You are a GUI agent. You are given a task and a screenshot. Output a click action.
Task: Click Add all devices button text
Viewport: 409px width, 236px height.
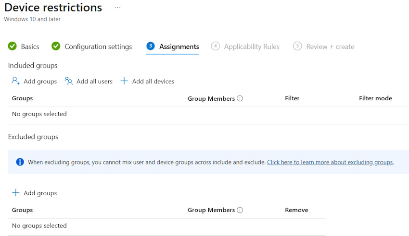pyautogui.click(x=153, y=82)
